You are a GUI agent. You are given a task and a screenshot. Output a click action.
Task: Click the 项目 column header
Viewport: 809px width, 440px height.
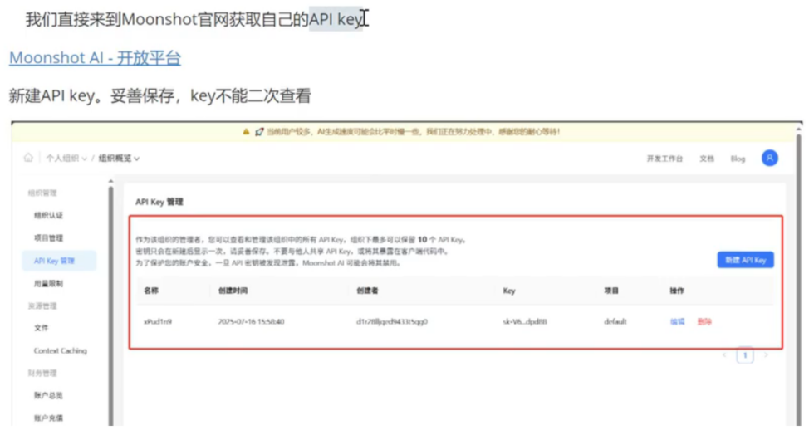(x=611, y=291)
